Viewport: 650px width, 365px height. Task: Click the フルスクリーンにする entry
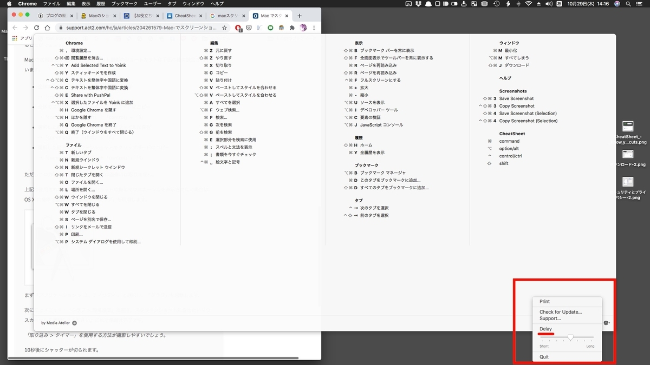pyautogui.click(x=380, y=80)
